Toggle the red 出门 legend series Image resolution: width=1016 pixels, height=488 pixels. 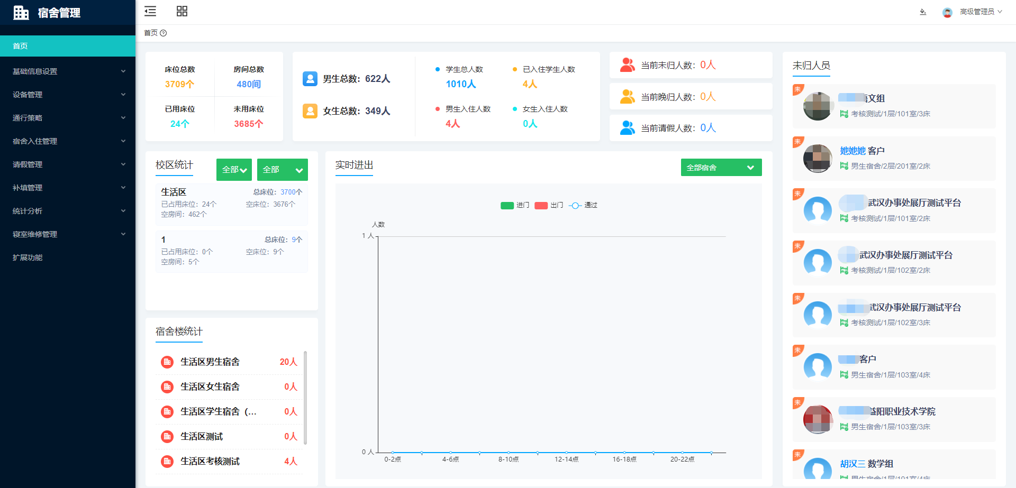point(541,205)
